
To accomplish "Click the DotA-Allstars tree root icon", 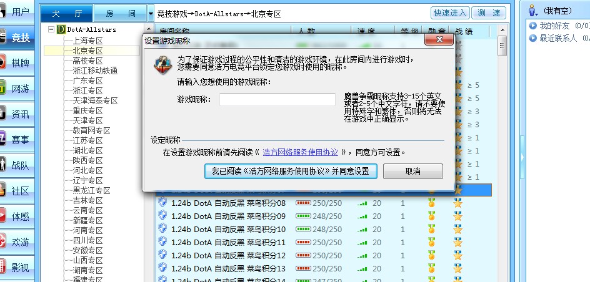I will click(x=61, y=29).
